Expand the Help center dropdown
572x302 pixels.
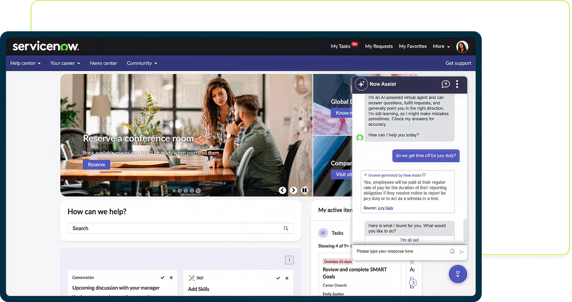coord(25,63)
